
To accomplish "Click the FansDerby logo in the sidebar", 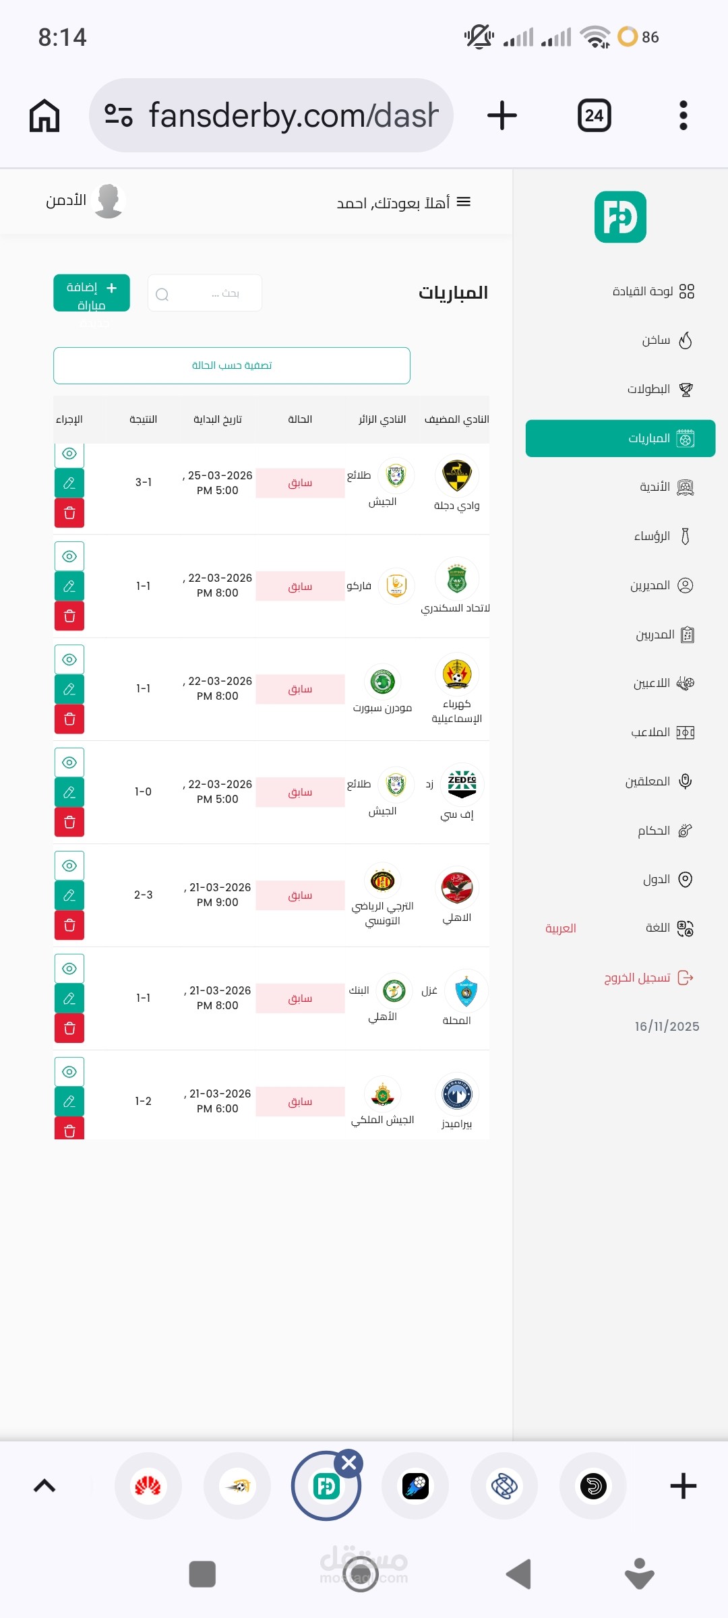I will pyautogui.click(x=620, y=217).
